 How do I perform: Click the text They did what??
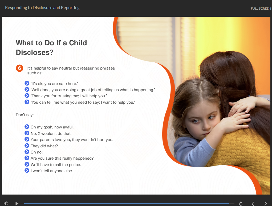coord(44,146)
